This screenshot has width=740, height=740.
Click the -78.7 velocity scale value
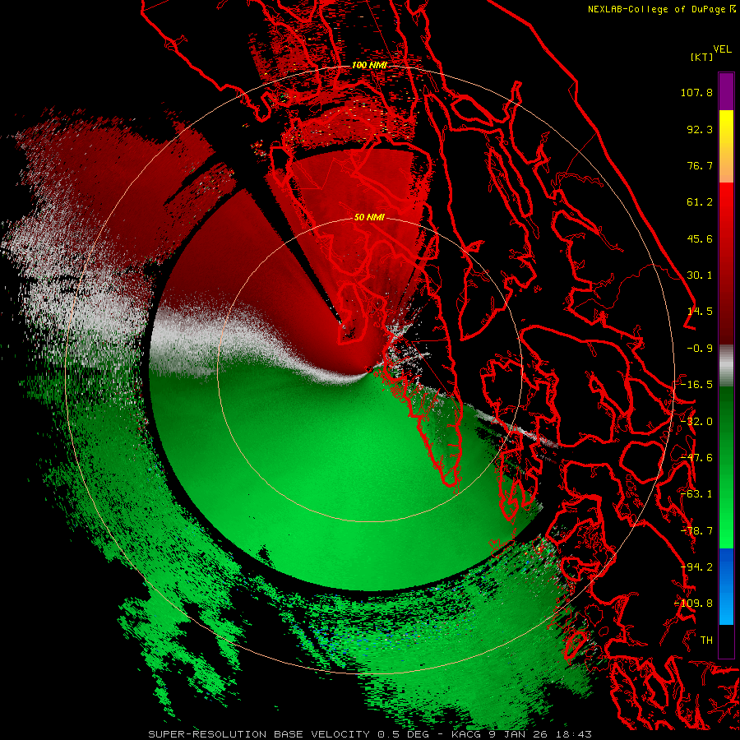click(x=696, y=531)
